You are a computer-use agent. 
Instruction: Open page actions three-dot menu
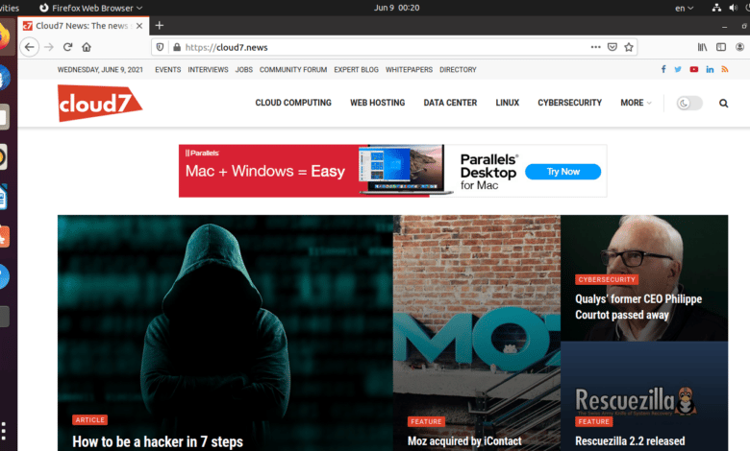coord(595,47)
